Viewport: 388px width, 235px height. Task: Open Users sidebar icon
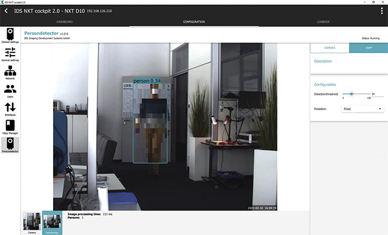[10, 91]
